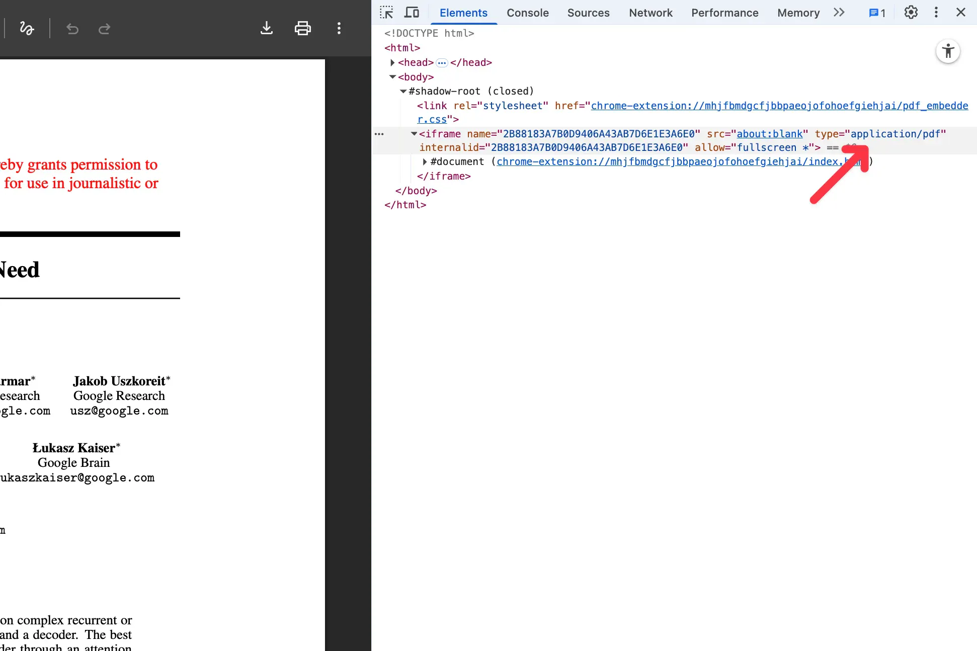
Task: Expand the head element node
Action: (x=392, y=62)
